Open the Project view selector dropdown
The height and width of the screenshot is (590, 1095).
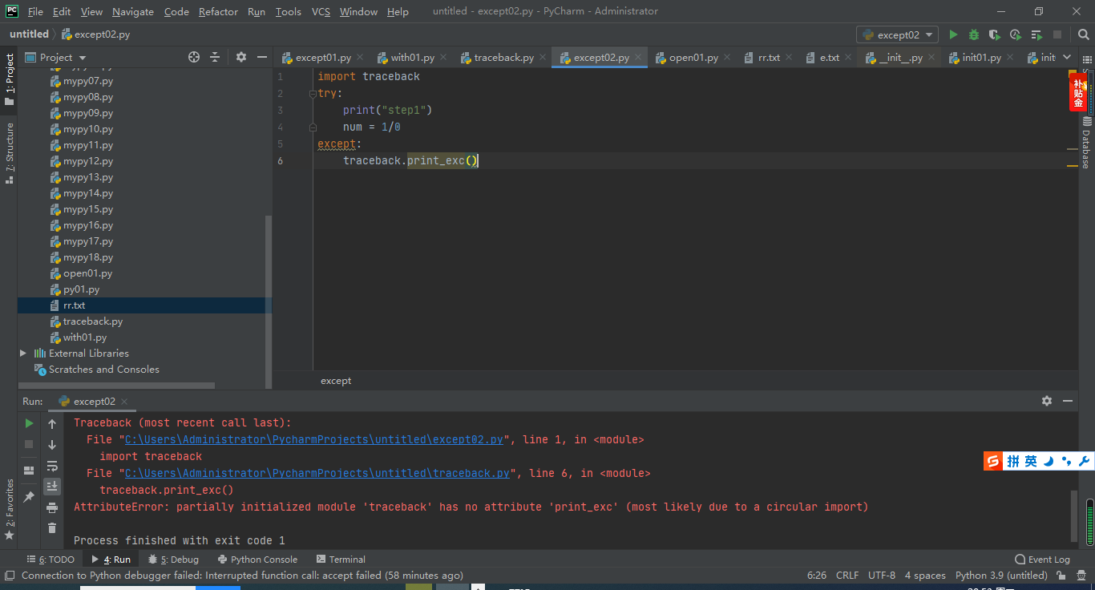[x=56, y=57]
